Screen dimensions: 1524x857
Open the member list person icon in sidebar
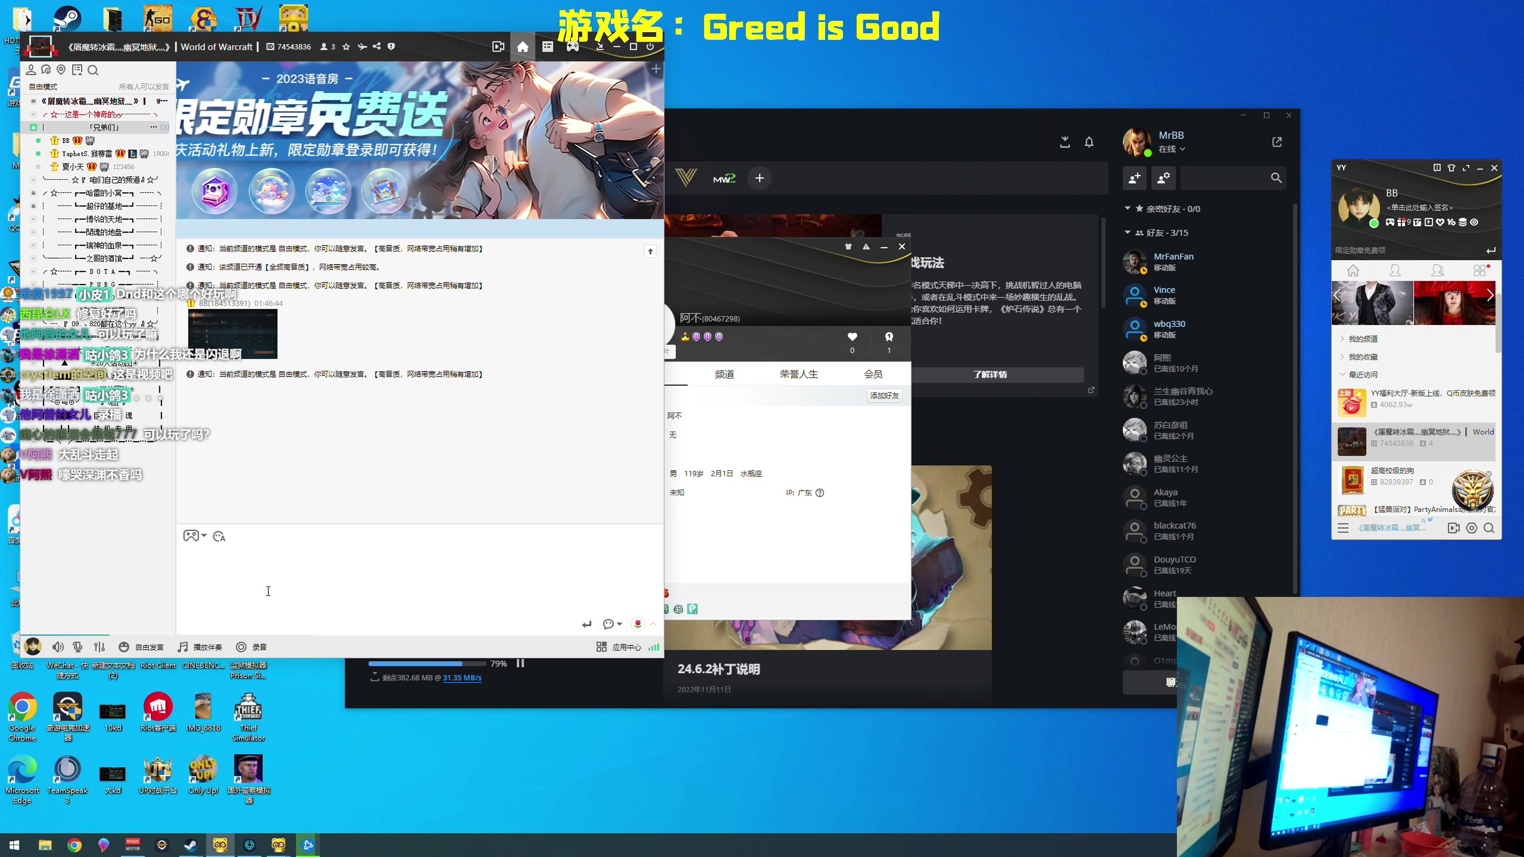pyautogui.click(x=31, y=70)
